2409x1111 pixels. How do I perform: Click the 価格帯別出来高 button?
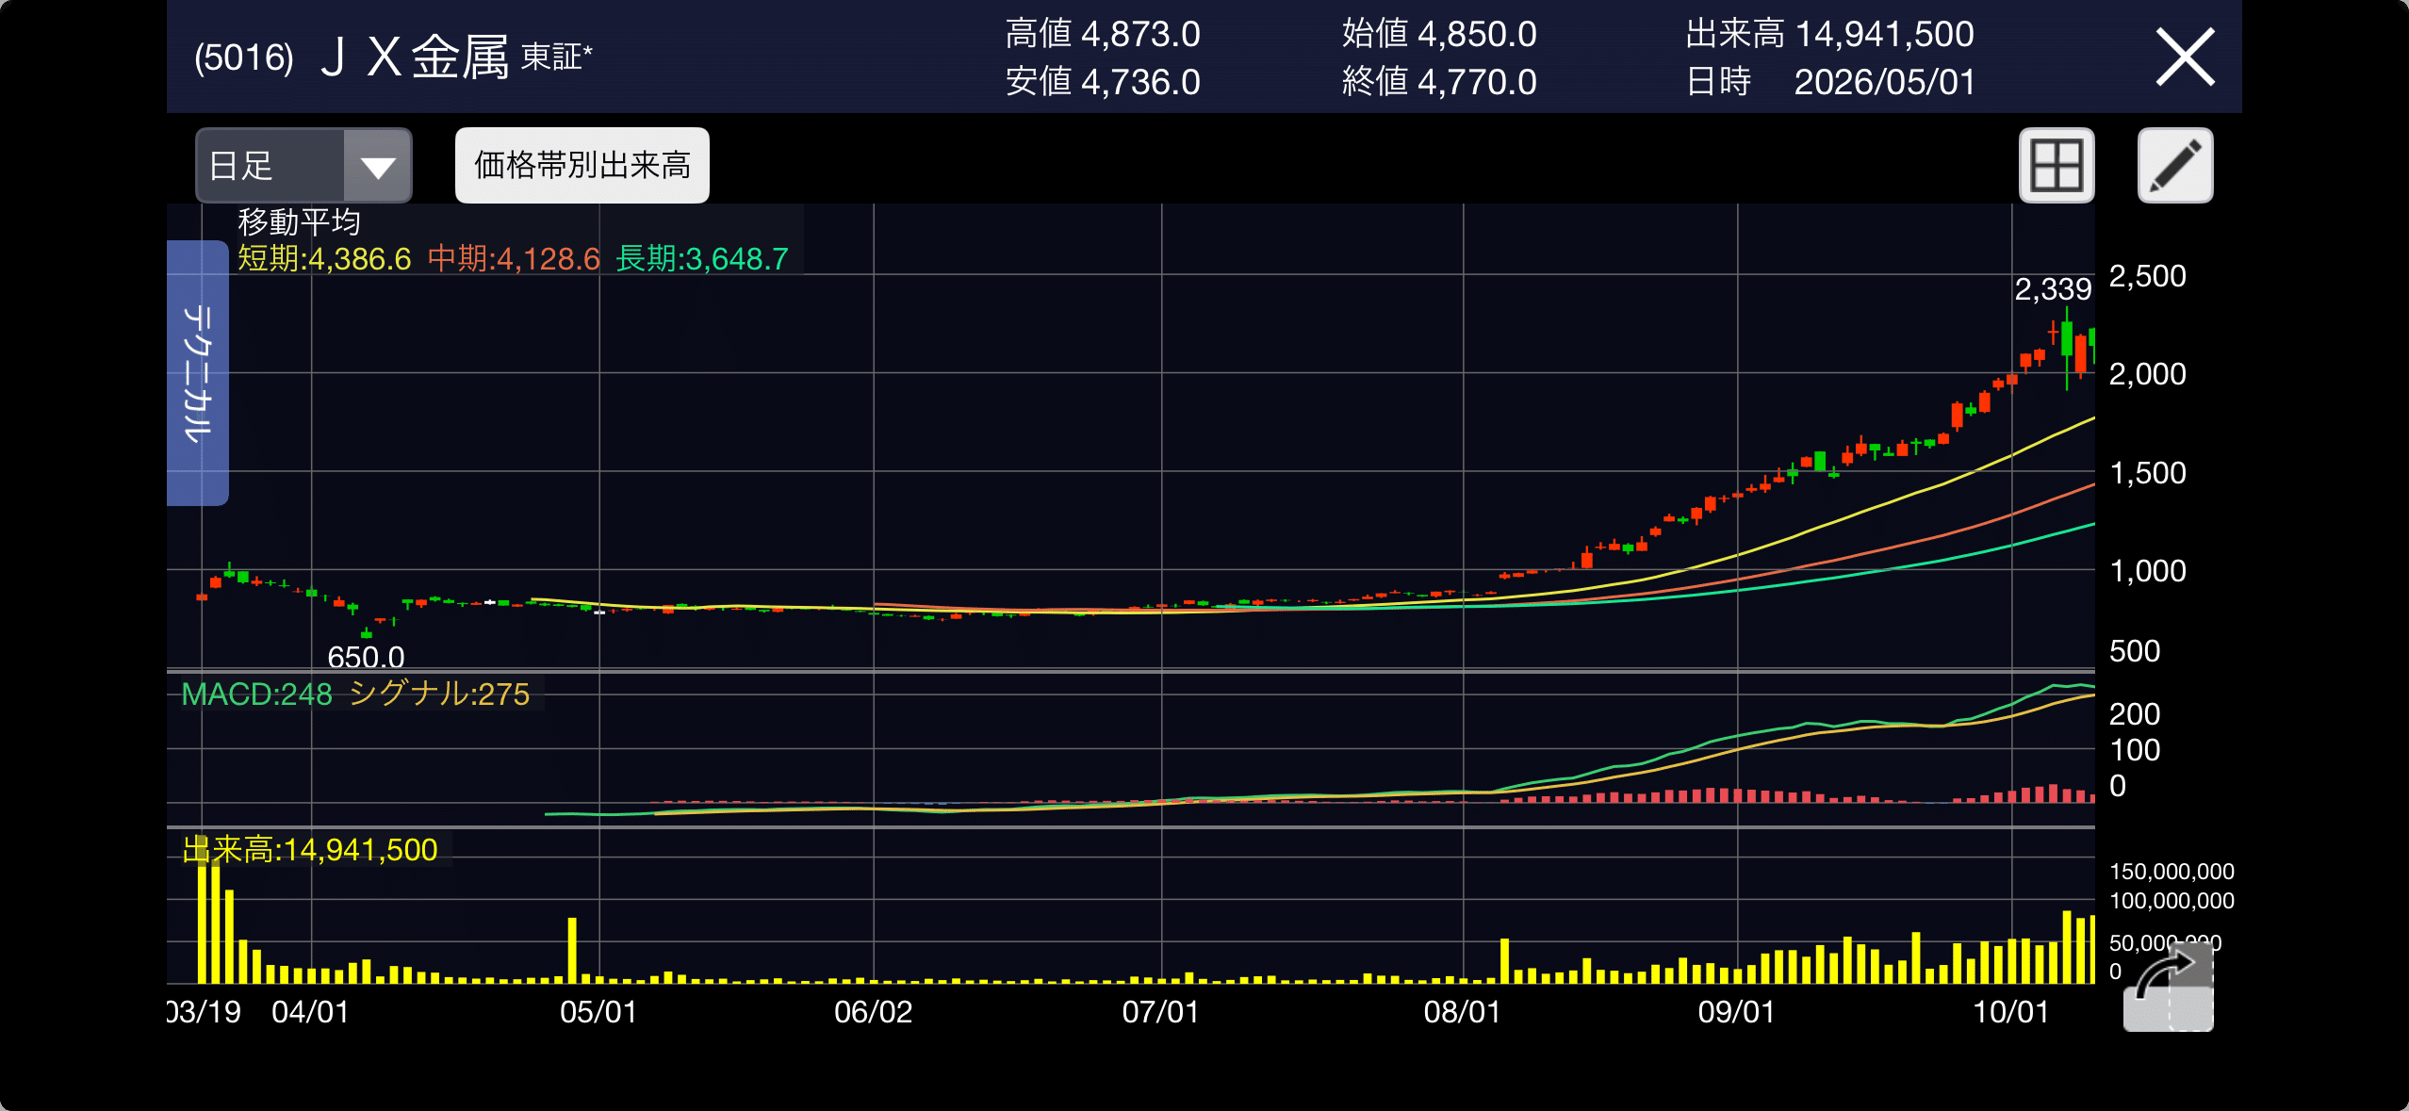(582, 166)
